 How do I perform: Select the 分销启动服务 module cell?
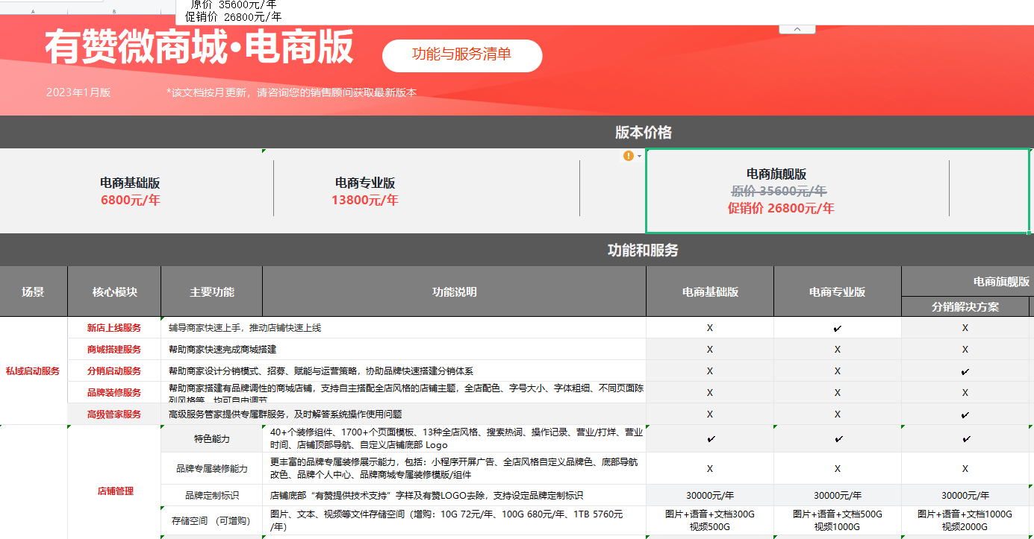coord(114,371)
